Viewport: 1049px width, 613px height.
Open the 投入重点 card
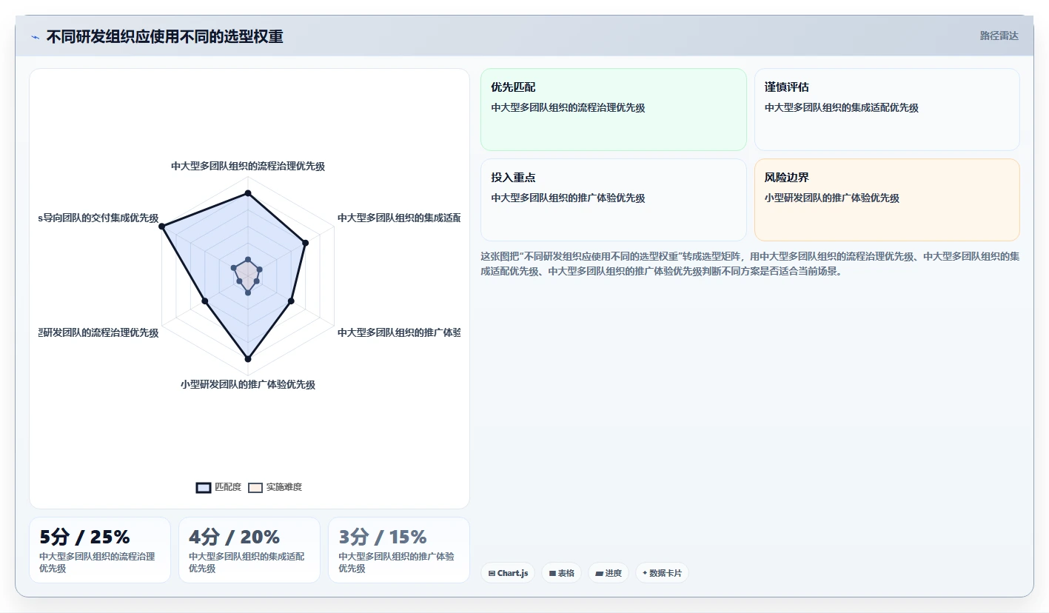(614, 200)
